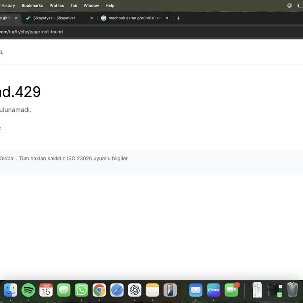This screenshot has height=303, width=303.
Task: Open a new tab with plus button
Action: pos(178,18)
